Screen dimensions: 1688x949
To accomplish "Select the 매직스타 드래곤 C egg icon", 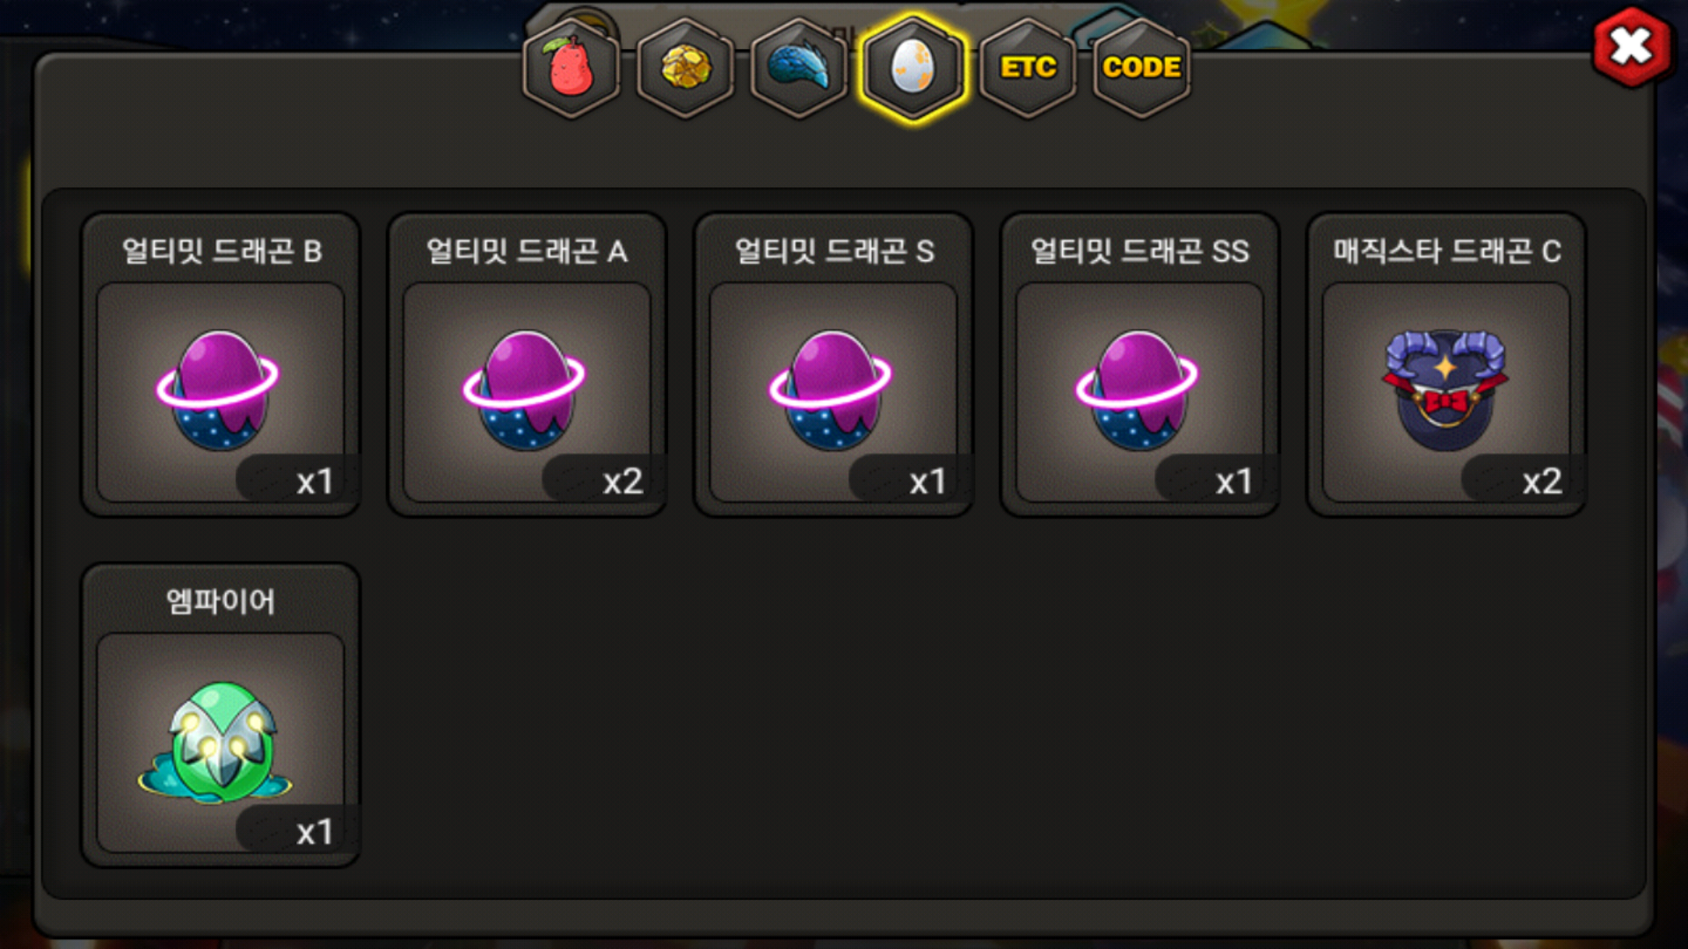I will click(x=1445, y=389).
